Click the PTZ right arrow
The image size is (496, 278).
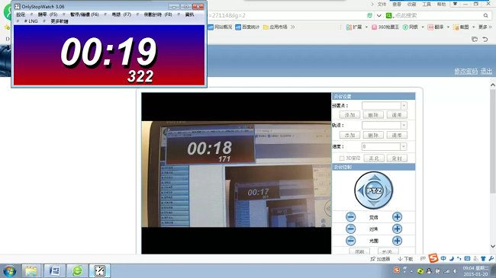tap(388, 190)
